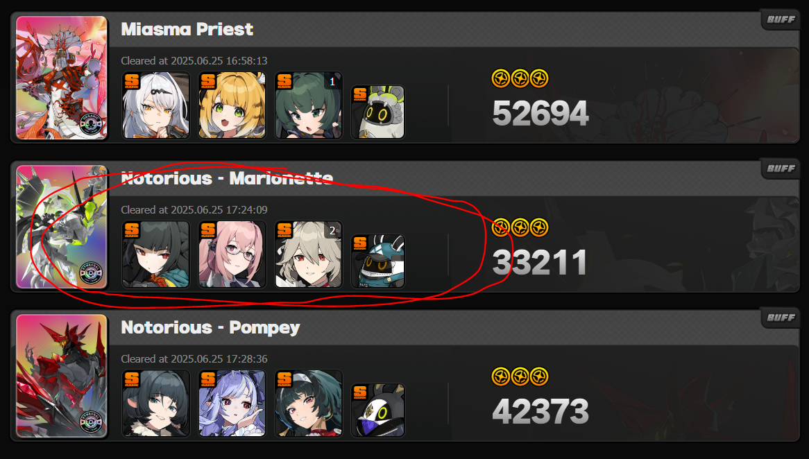Image resolution: width=809 pixels, height=459 pixels.
Task: Click the three star medals above 33211
Action: click(x=520, y=227)
